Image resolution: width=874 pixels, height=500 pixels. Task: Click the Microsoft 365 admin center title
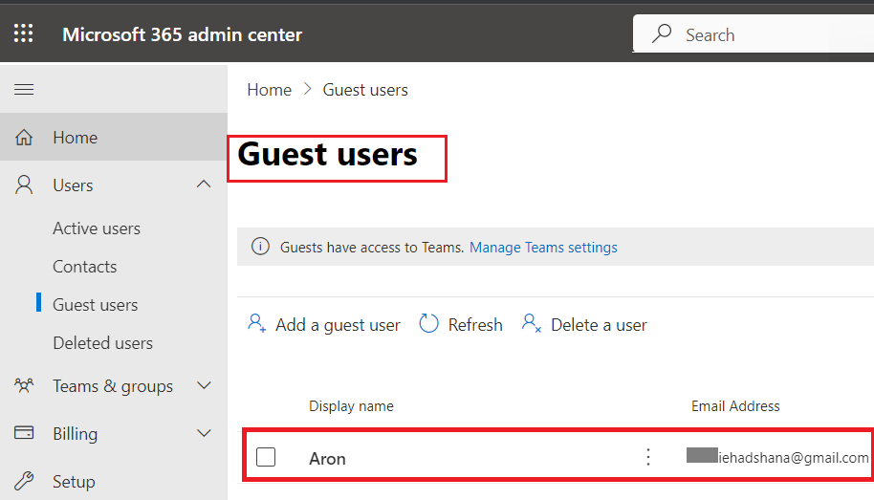182,34
